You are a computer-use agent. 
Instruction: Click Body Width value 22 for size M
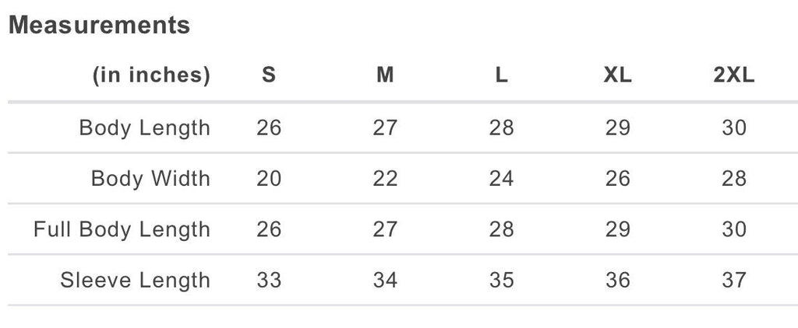[x=385, y=179]
